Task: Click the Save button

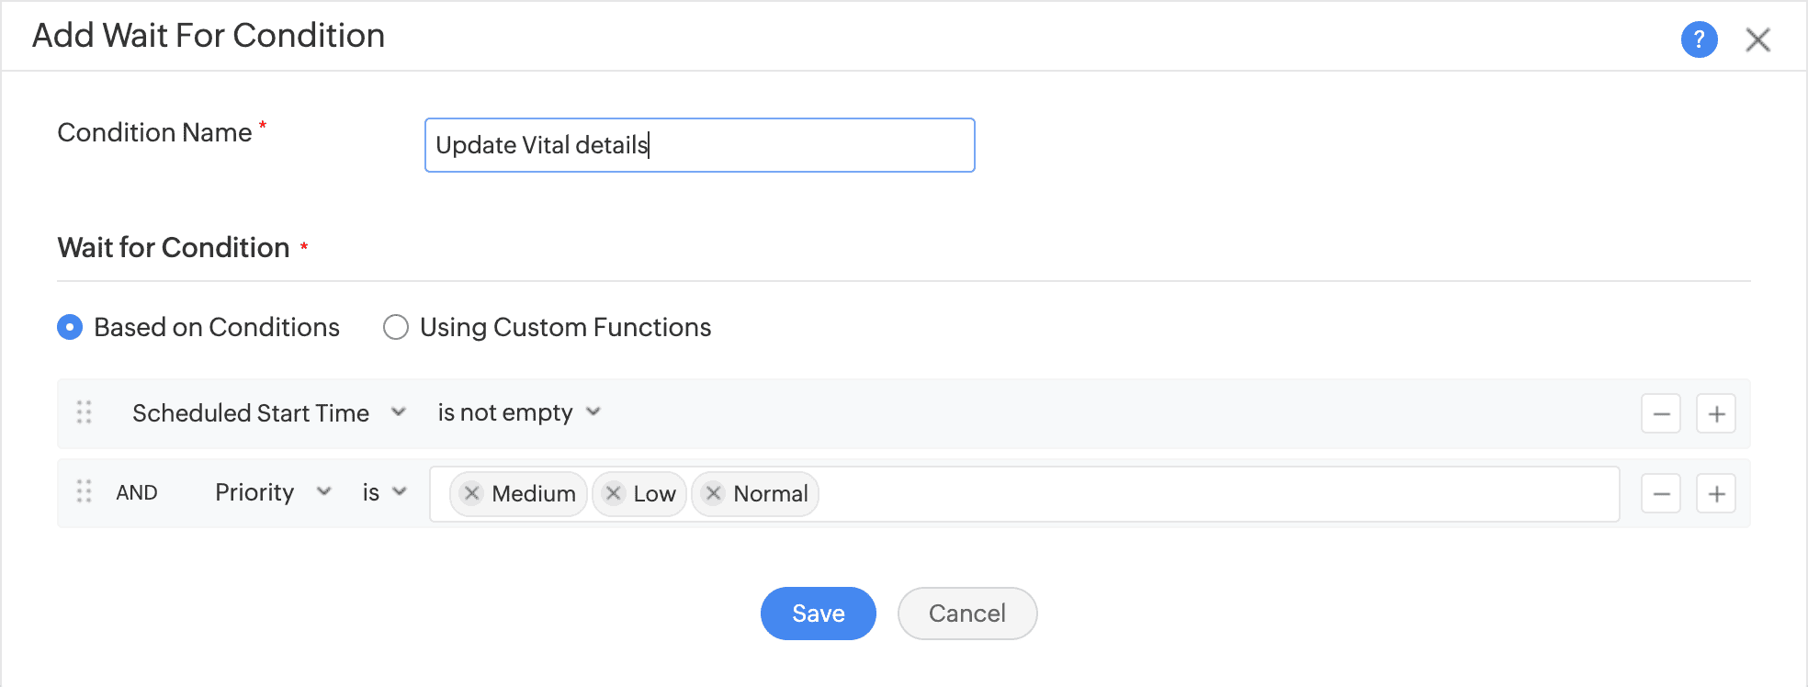Action: pyautogui.click(x=818, y=614)
